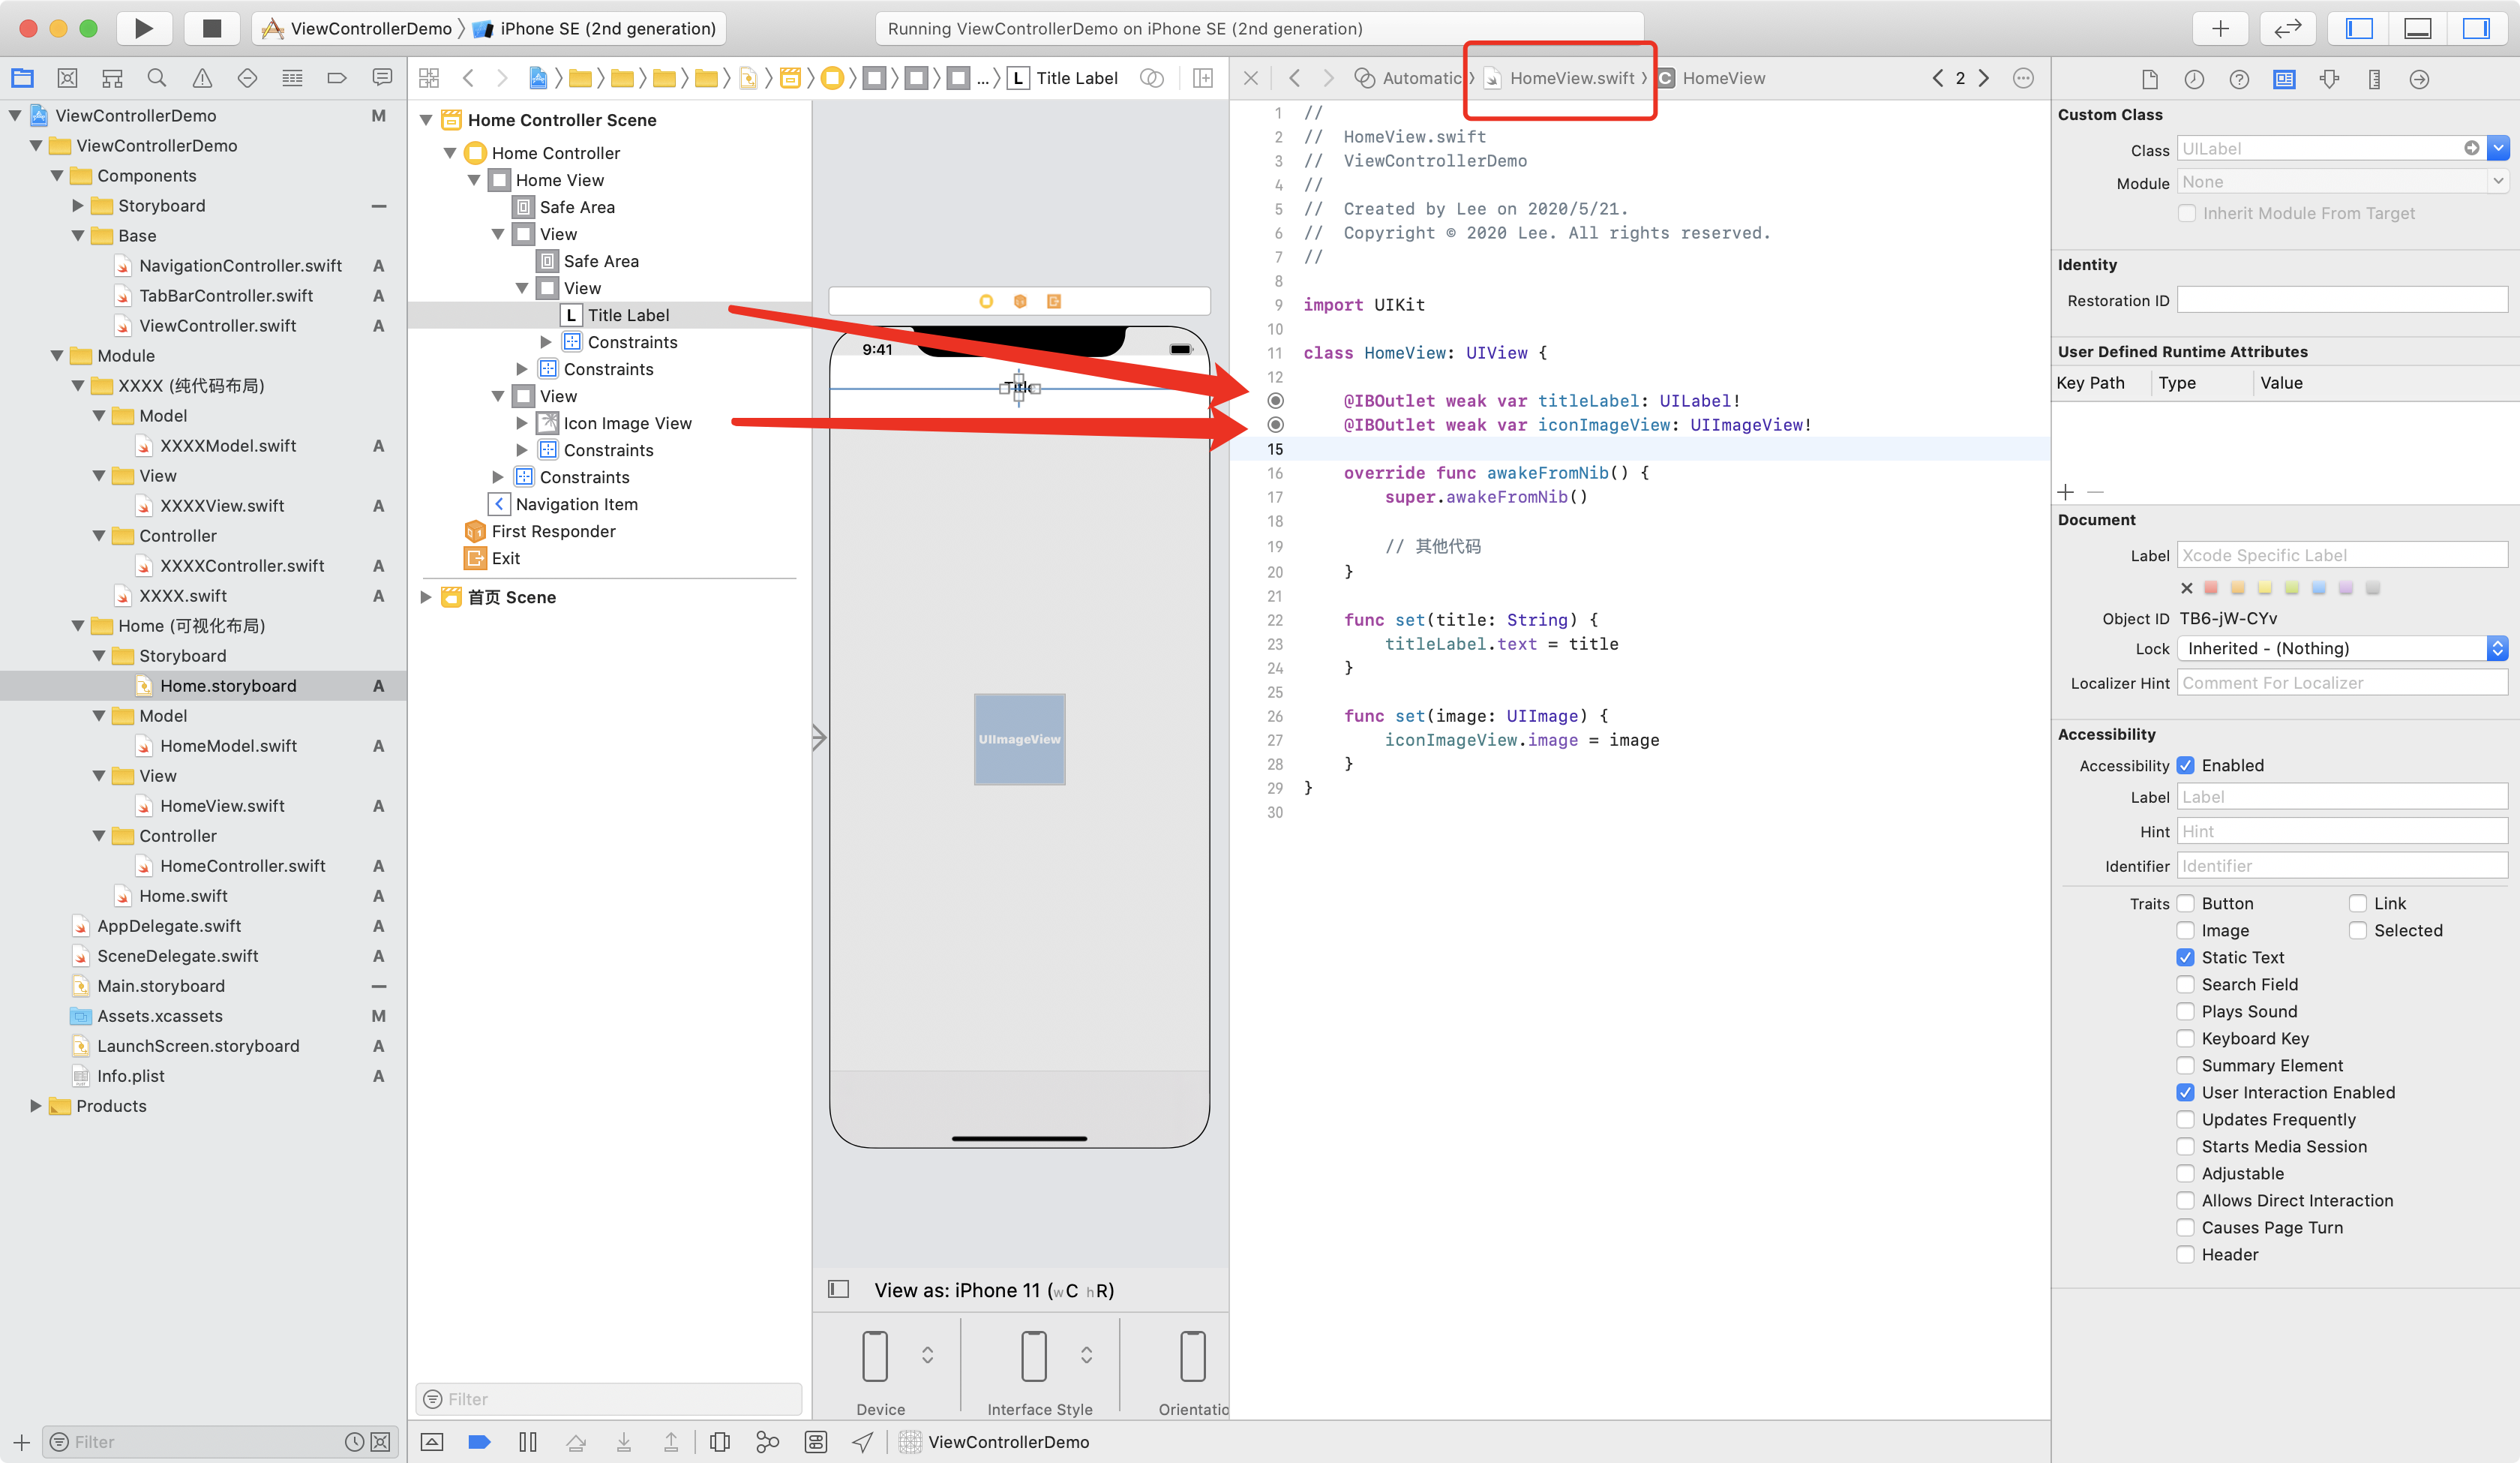The image size is (2520, 1463).
Task: Open Debug View Hierarchy icon
Action: click(x=719, y=1442)
